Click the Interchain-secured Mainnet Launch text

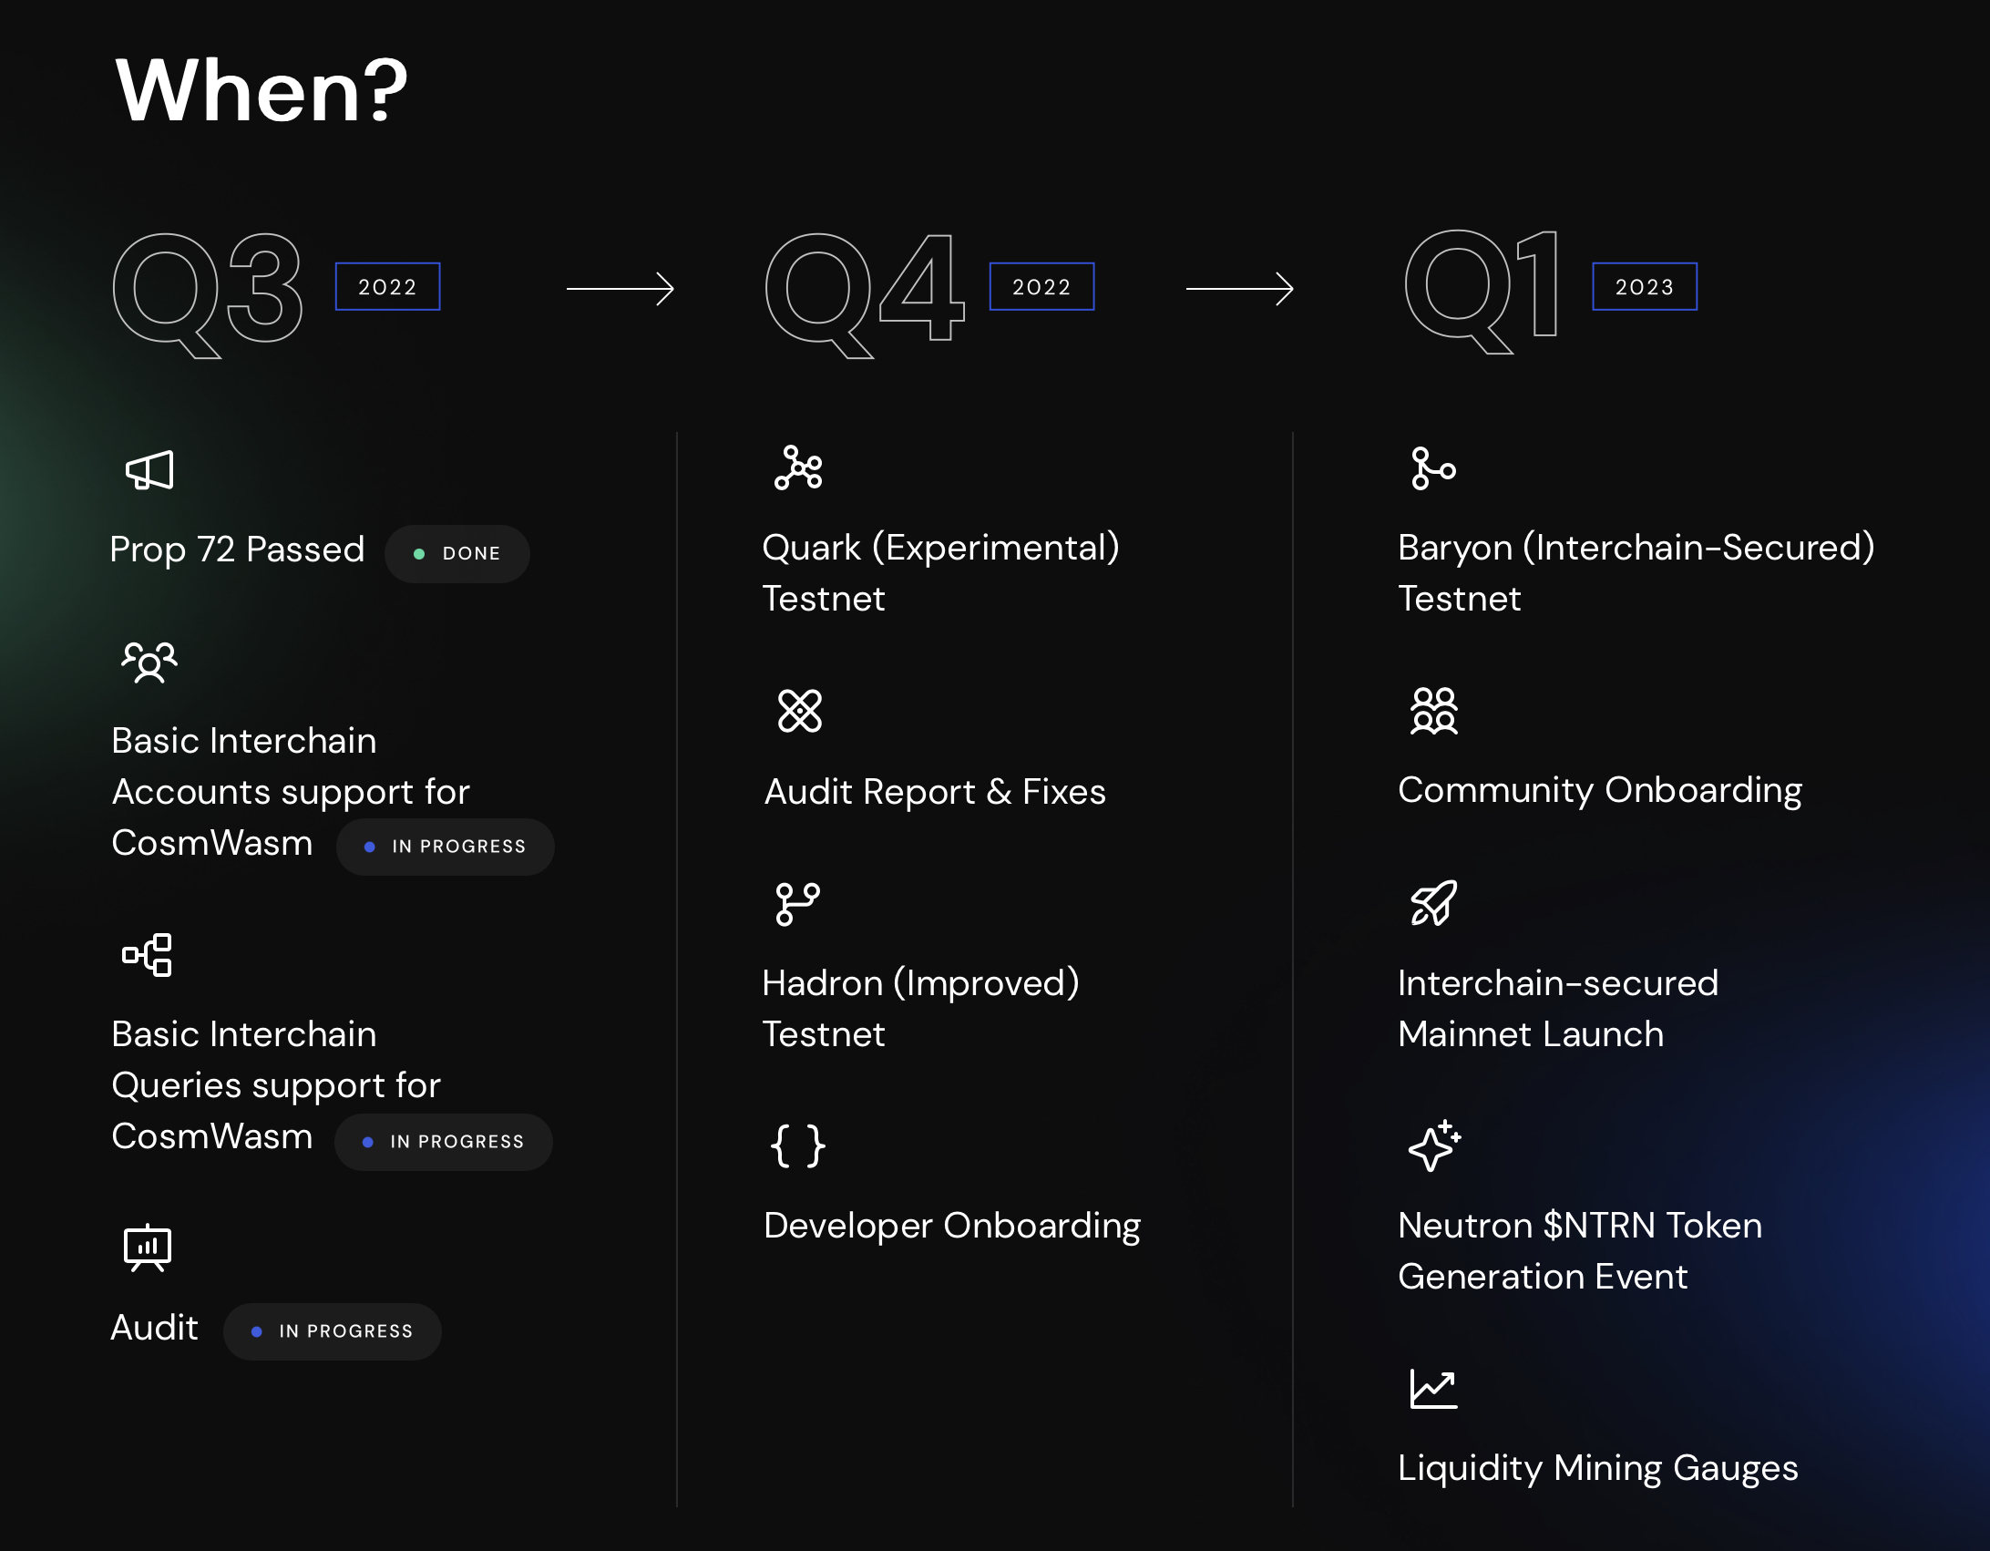[1558, 1009]
